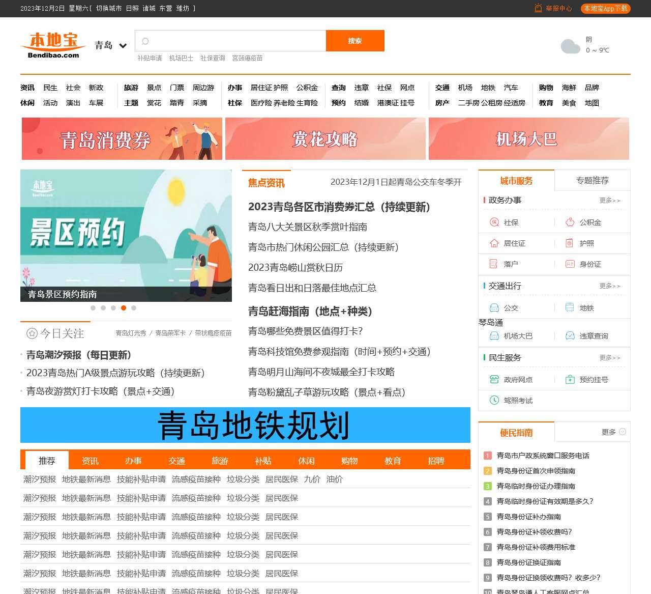Open the 海鲜 navigation link

click(x=569, y=88)
